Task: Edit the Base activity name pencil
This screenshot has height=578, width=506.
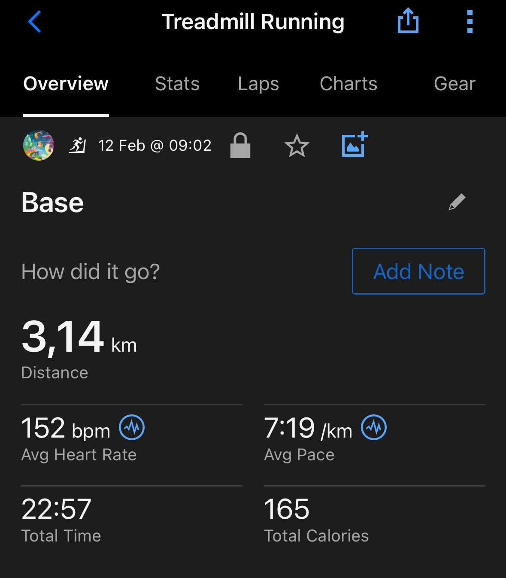Action: pyautogui.click(x=457, y=202)
